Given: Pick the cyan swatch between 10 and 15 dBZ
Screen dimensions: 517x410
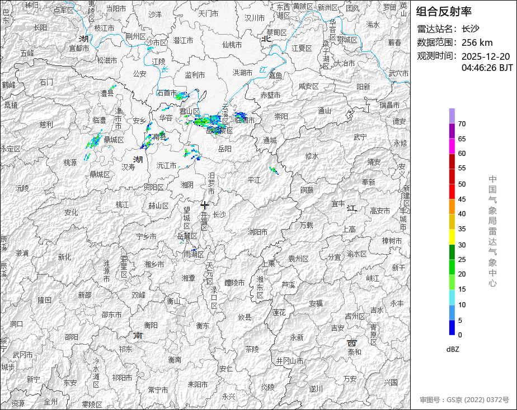Looking at the screenshot, I should pyautogui.click(x=452, y=298).
